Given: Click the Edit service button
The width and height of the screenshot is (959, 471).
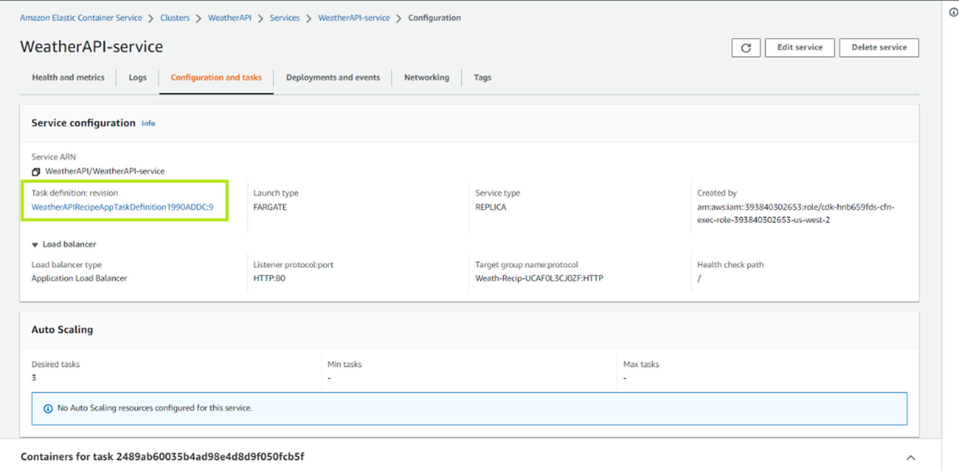Looking at the screenshot, I should click(x=799, y=47).
